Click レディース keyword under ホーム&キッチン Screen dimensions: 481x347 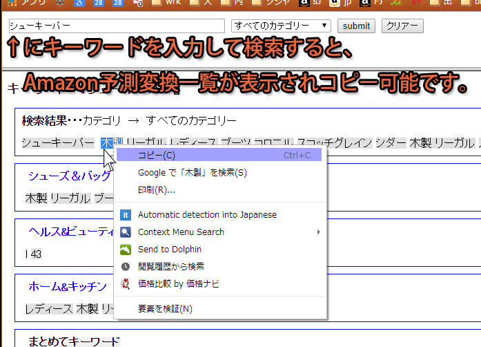tap(49, 309)
